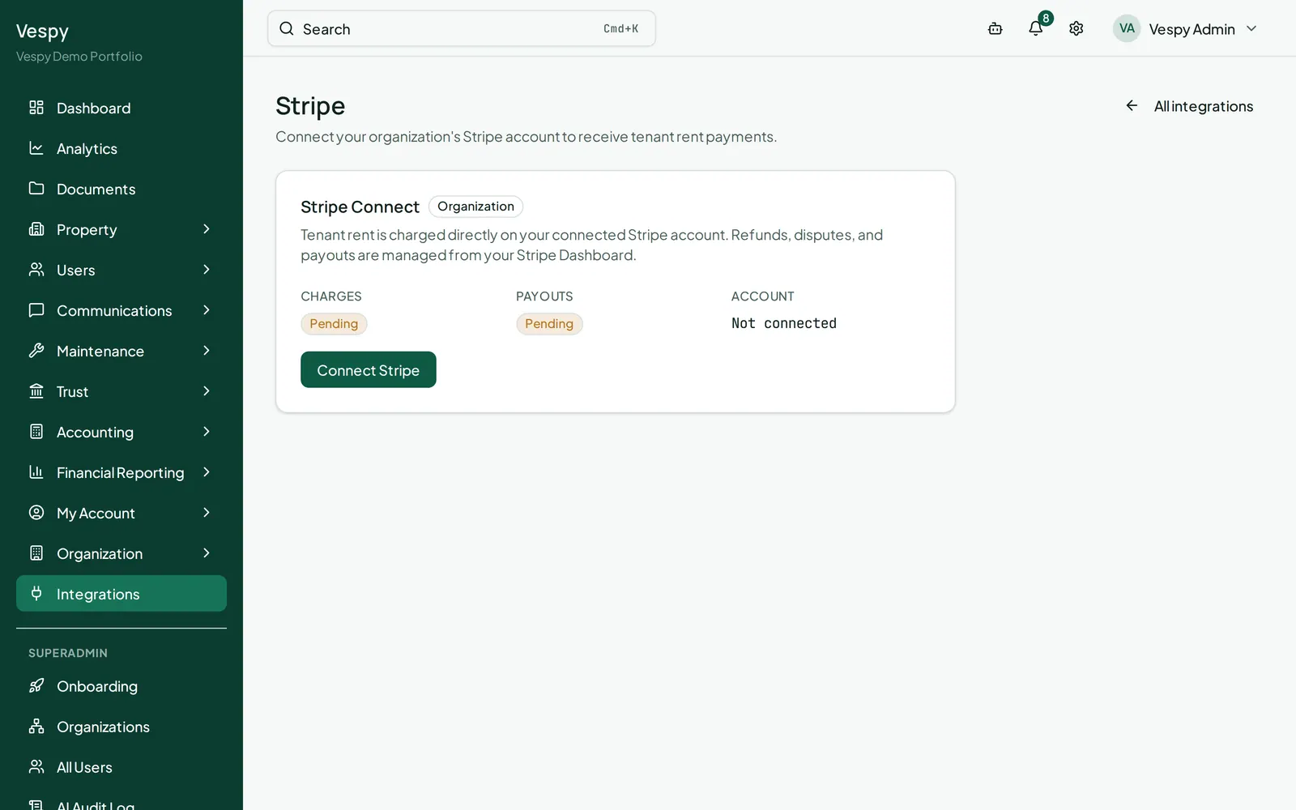Viewport: 1296px width, 810px height.
Task: Click the Vespy logo text
Action: [x=42, y=32]
